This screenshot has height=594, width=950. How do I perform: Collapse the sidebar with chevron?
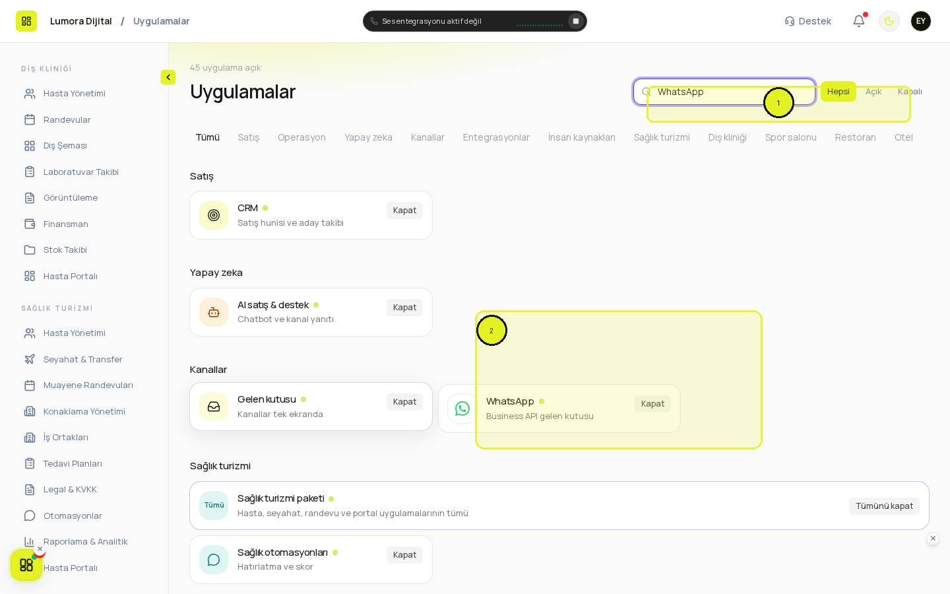point(168,77)
